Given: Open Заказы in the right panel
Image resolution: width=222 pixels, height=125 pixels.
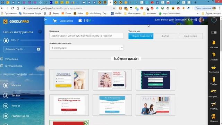Looking at the screenshot, I should (214, 57).
